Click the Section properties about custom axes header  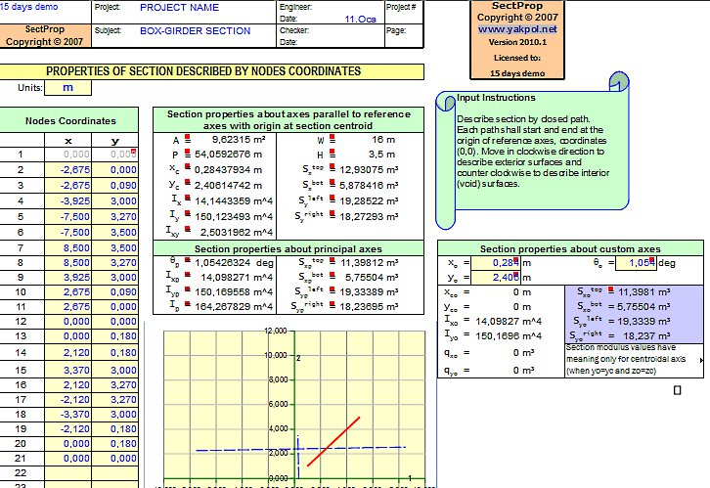(x=570, y=248)
